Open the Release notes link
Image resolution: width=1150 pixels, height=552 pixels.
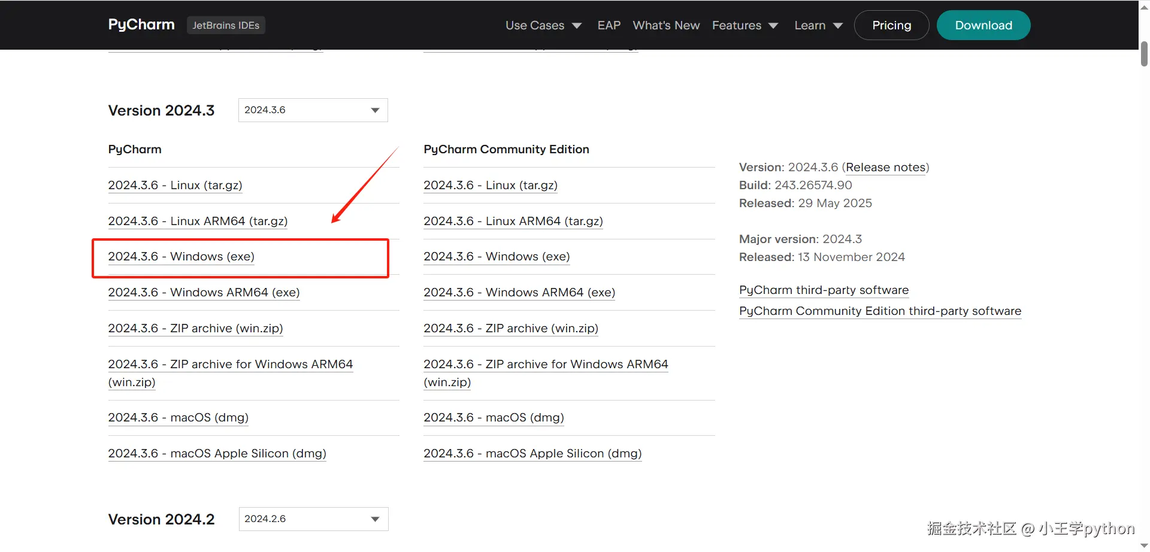click(885, 167)
